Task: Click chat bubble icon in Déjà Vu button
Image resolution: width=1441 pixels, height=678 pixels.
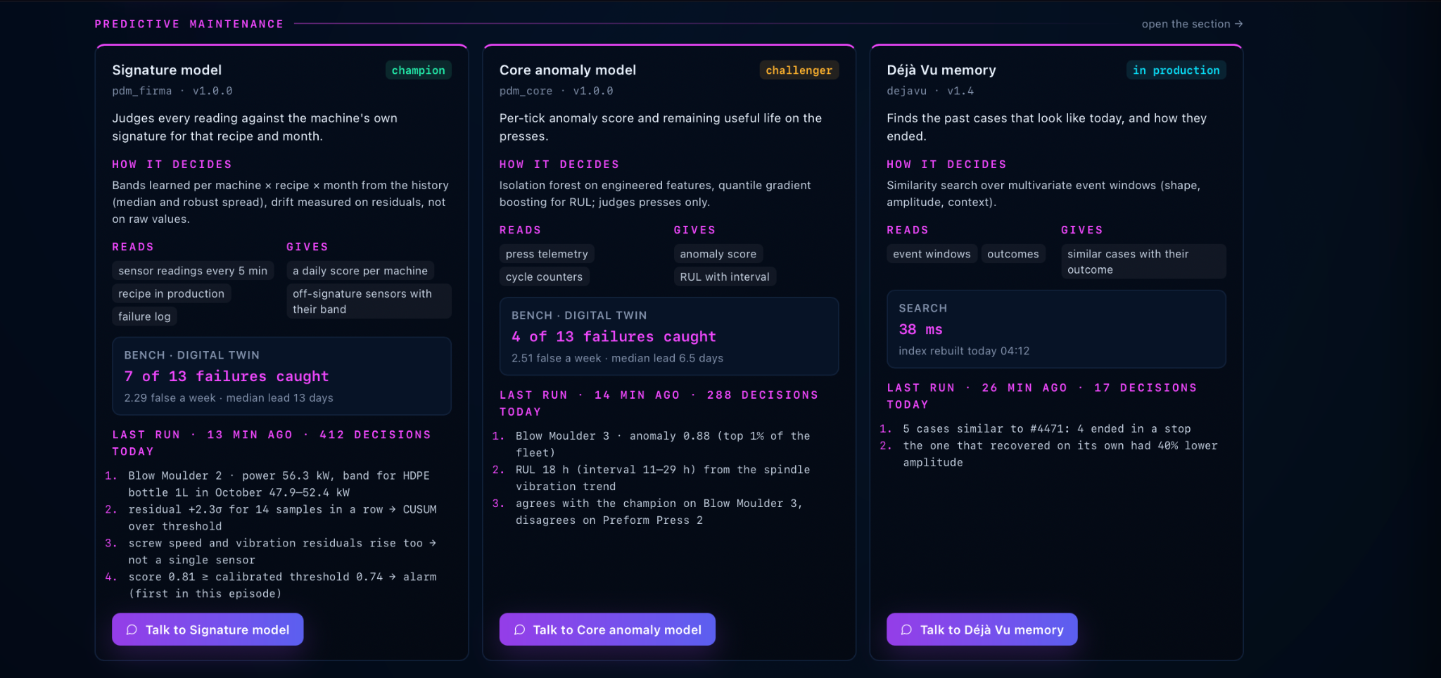Action: 906,629
